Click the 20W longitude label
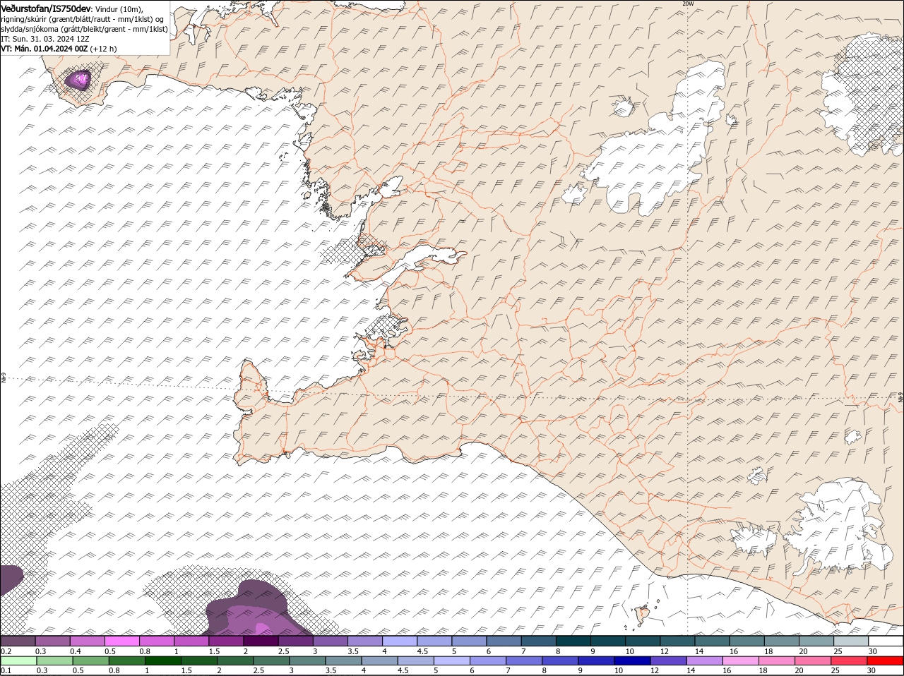904x676 pixels. [x=688, y=4]
